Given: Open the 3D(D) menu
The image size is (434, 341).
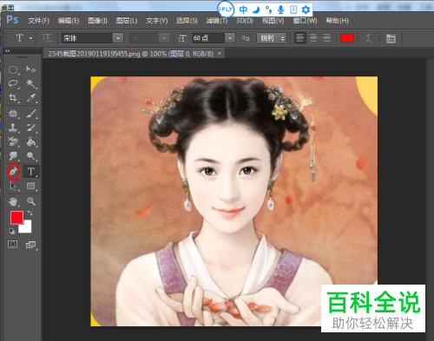Looking at the screenshot, I should [x=245, y=21].
